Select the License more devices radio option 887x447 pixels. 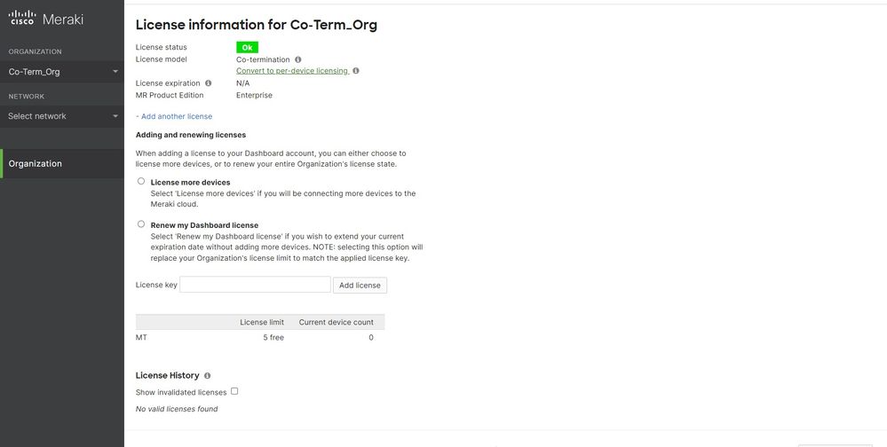(141, 181)
